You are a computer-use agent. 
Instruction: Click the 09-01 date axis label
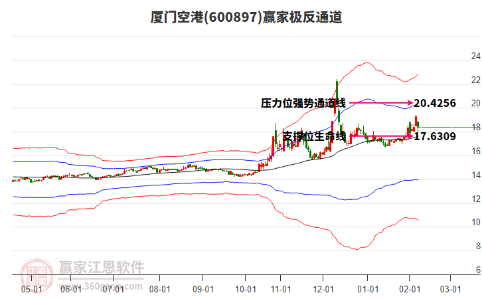(x=203, y=289)
